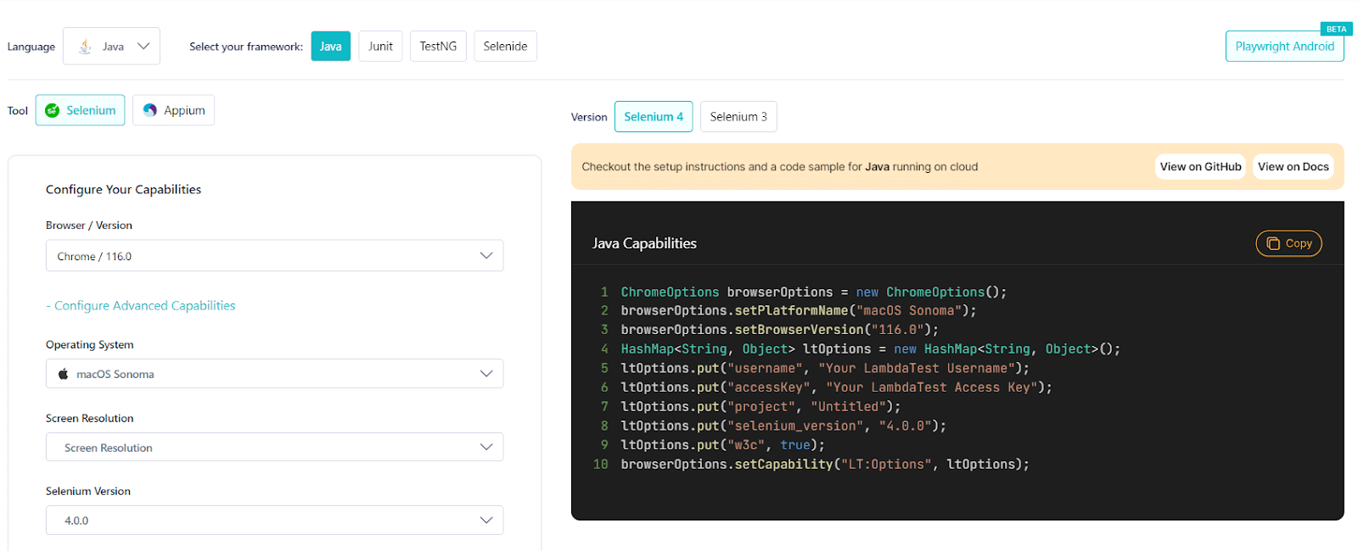Click the Screen Resolution placeholder text
1358x551 pixels.
point(109,448)
